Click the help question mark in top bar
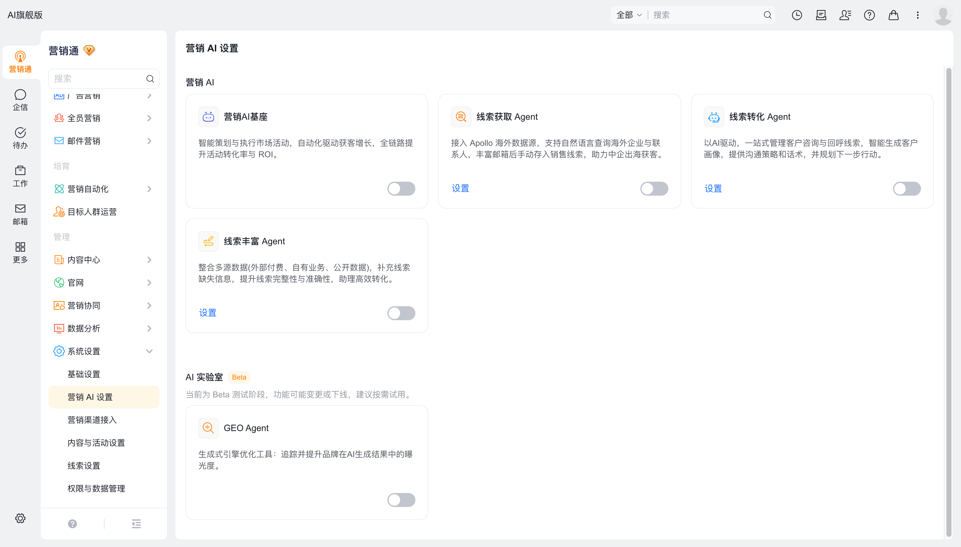 (869, 15)
